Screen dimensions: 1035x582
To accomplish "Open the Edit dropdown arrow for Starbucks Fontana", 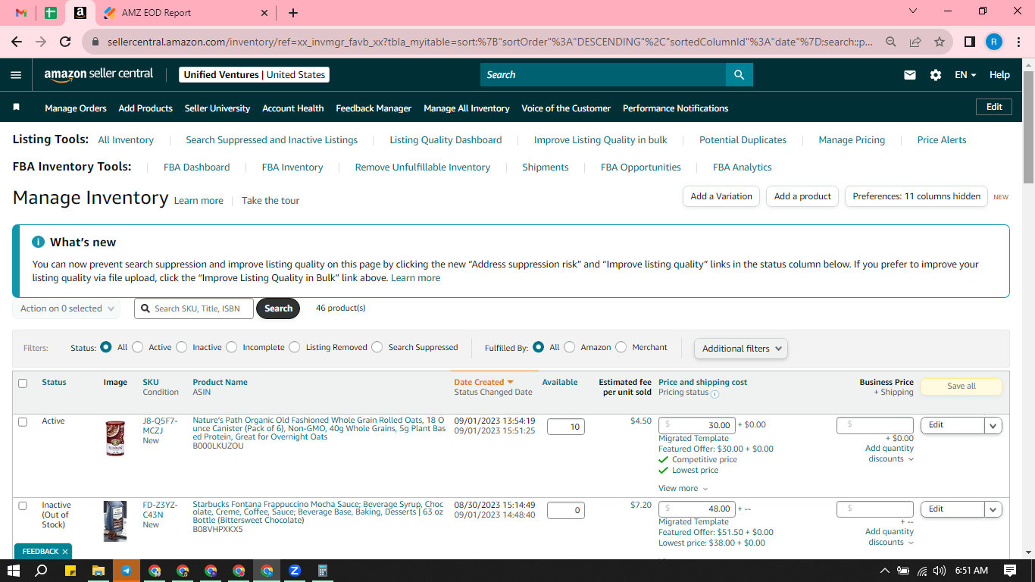I will click(x=993, y=509).
